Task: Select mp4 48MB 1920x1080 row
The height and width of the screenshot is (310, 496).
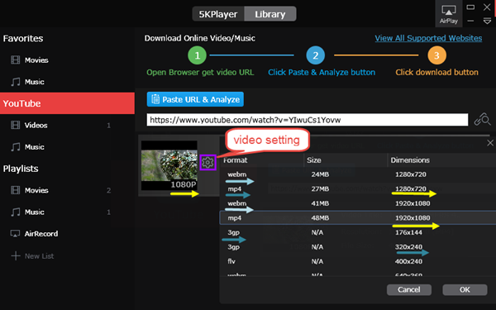Action: tap(358, 217)
